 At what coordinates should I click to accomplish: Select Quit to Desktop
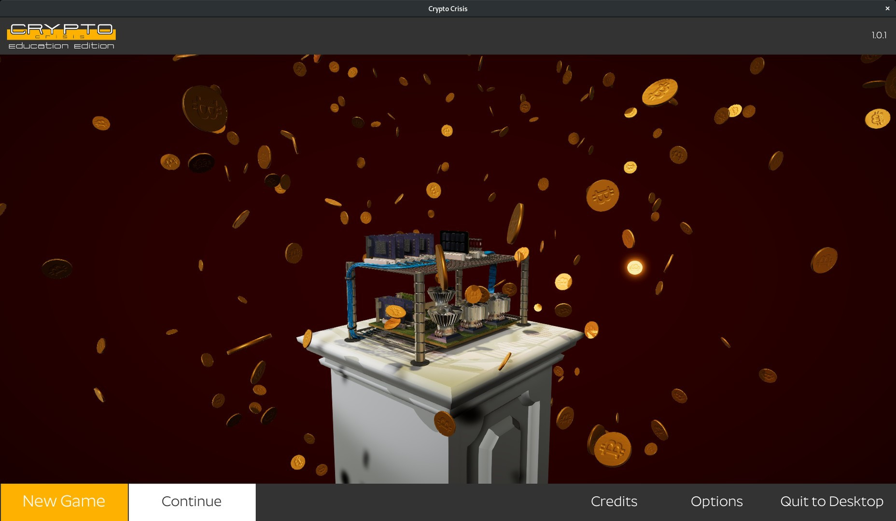(832, 502)
